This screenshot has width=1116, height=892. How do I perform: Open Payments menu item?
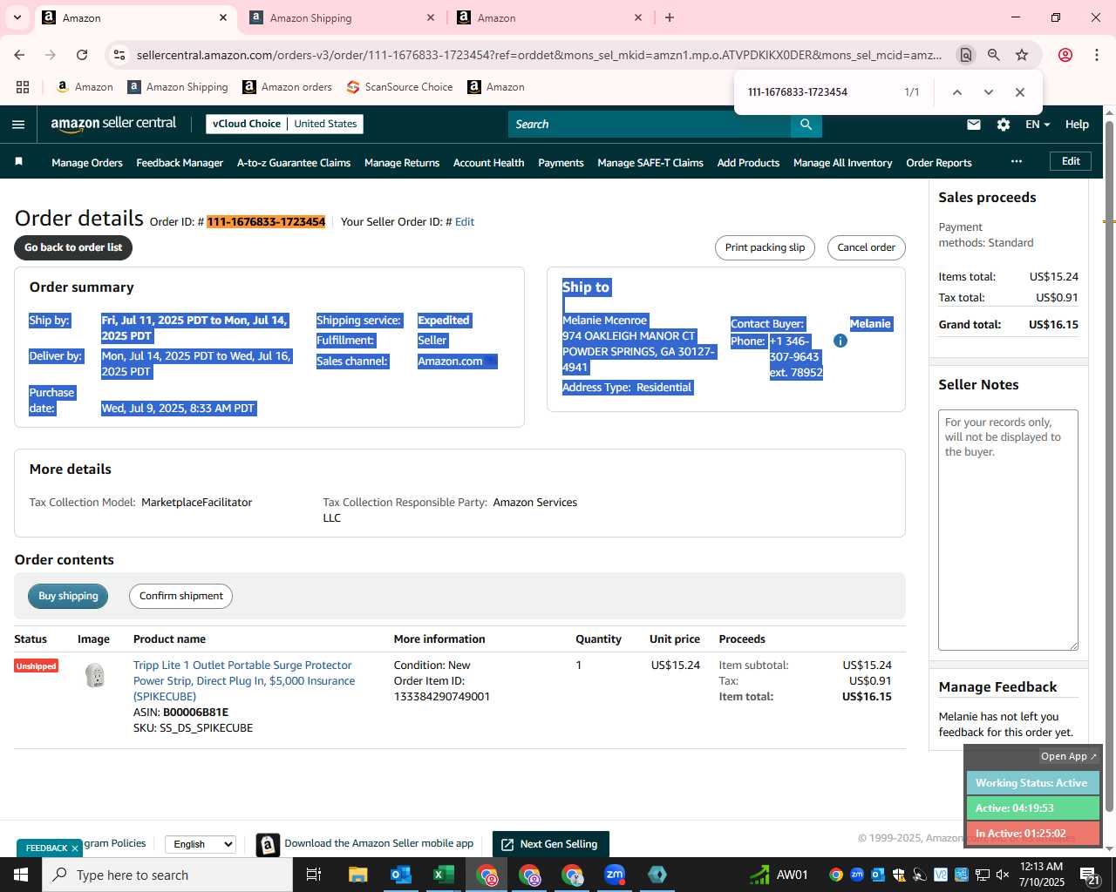click(x=561, y=163)
